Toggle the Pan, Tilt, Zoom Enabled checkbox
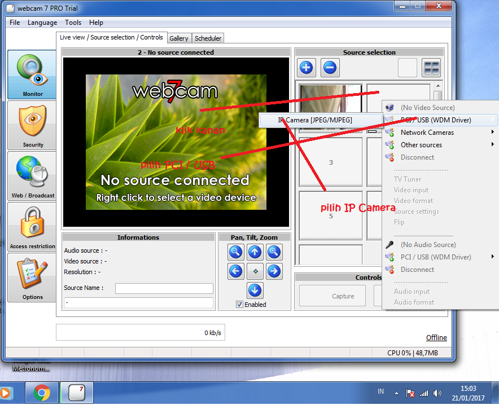The width and height of the screenshot is (499, 405). [x=240, y=305]
